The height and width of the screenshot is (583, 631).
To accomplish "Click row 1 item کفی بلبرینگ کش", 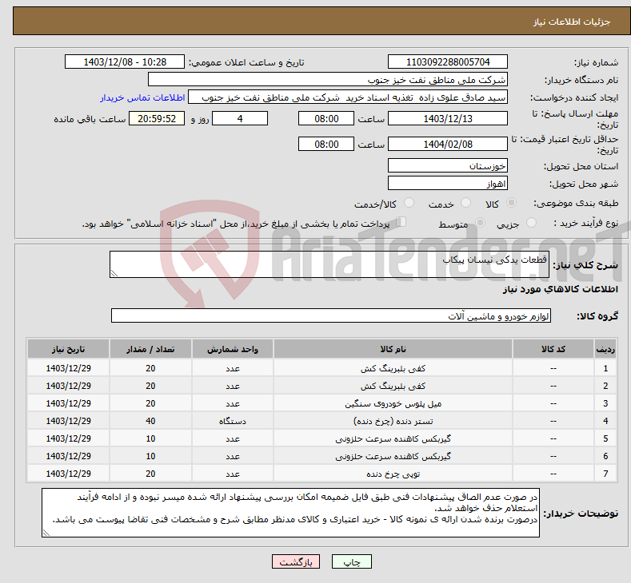I will tap(393, 368).
